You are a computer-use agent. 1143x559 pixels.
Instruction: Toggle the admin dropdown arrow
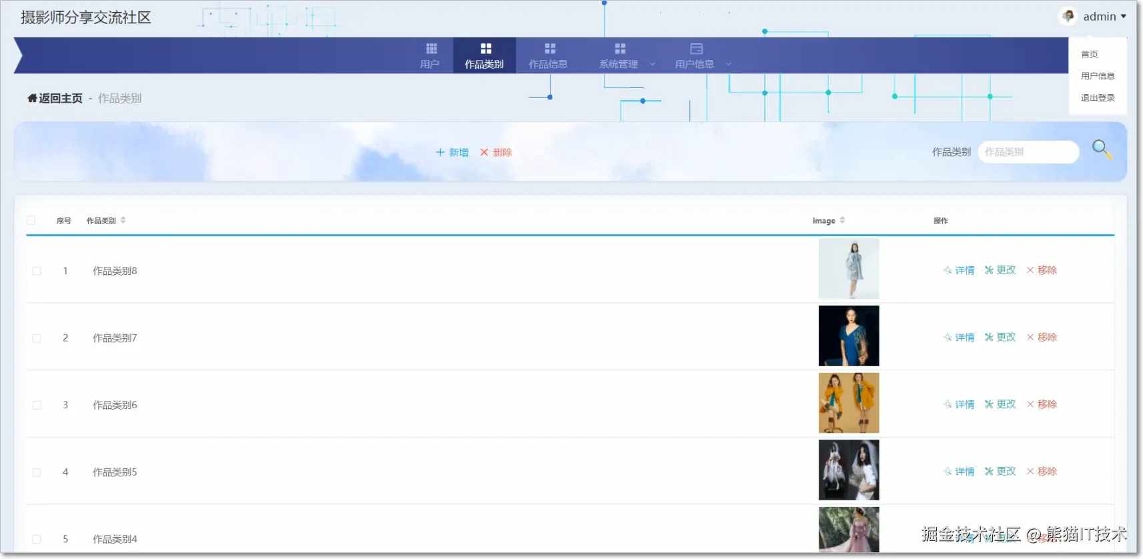[1124, 17]
